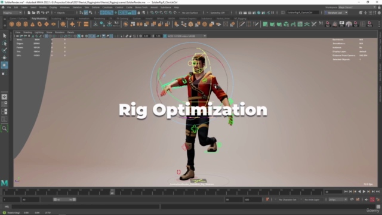Click the Play forward button
382x215 pixels.
click(x=364, y=192)
